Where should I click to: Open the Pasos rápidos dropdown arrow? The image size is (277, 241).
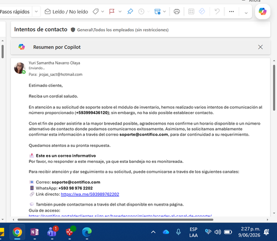tap(36, 12)
